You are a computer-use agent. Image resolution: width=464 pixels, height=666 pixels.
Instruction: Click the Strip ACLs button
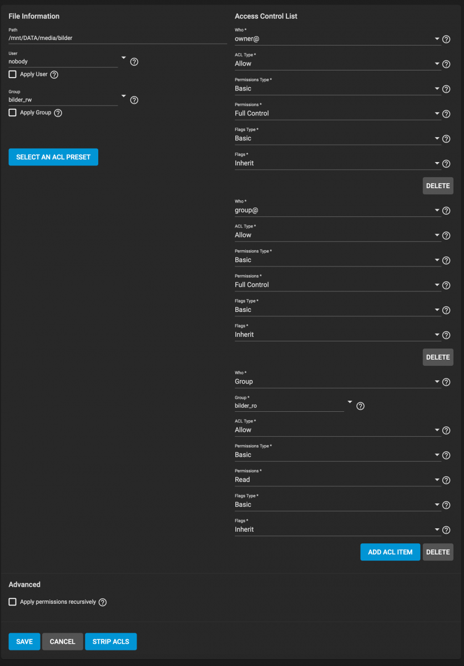(x=111, y=642)
